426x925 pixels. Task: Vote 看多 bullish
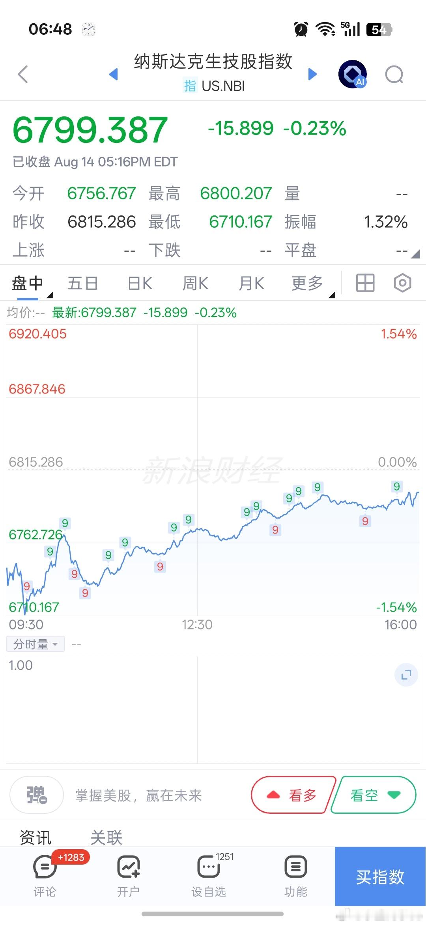[x=293, y=795]
